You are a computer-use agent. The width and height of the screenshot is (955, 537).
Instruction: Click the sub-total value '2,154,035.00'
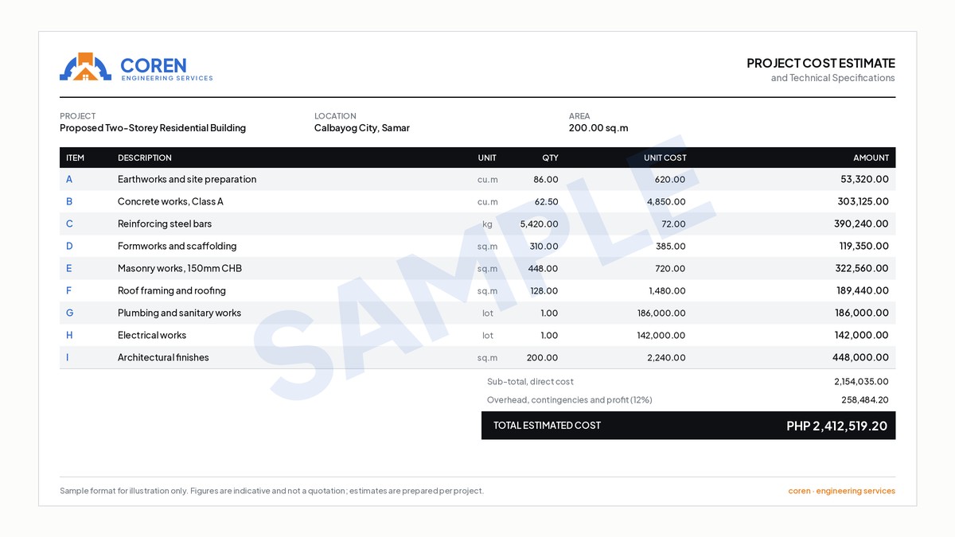click(x=861, y=382)
